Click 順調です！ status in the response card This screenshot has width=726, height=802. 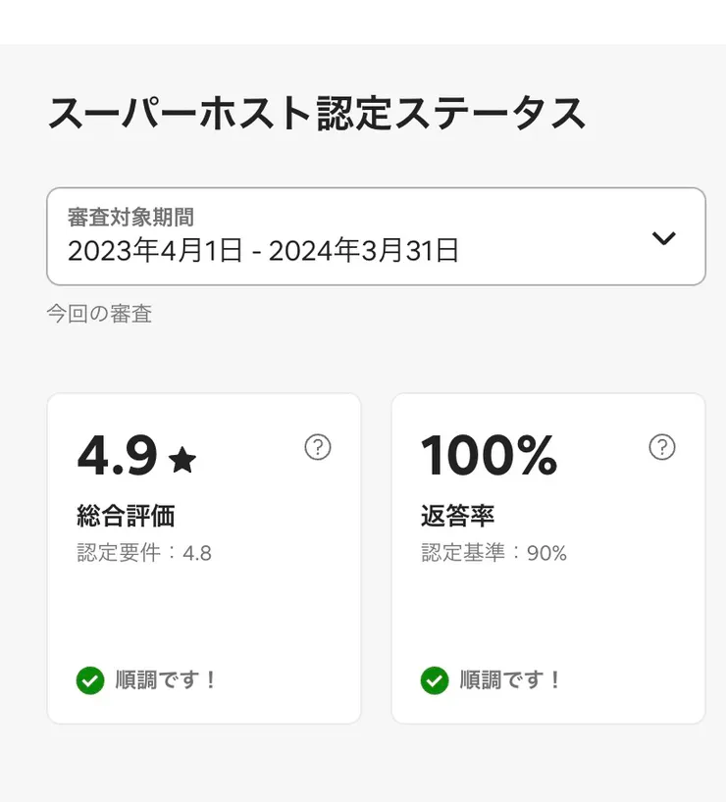tap(510, 679)
